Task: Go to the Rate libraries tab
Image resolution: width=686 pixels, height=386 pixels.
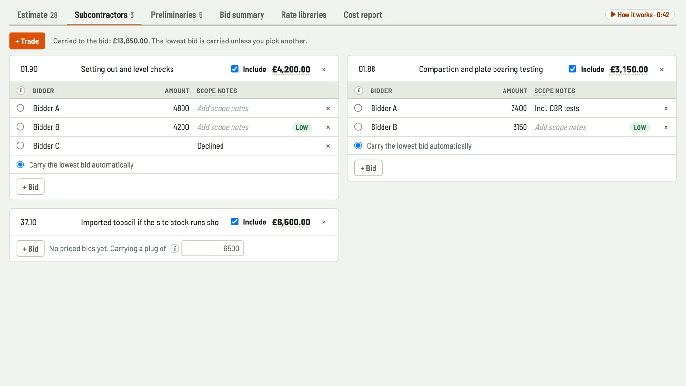Action: click(304, 15)
